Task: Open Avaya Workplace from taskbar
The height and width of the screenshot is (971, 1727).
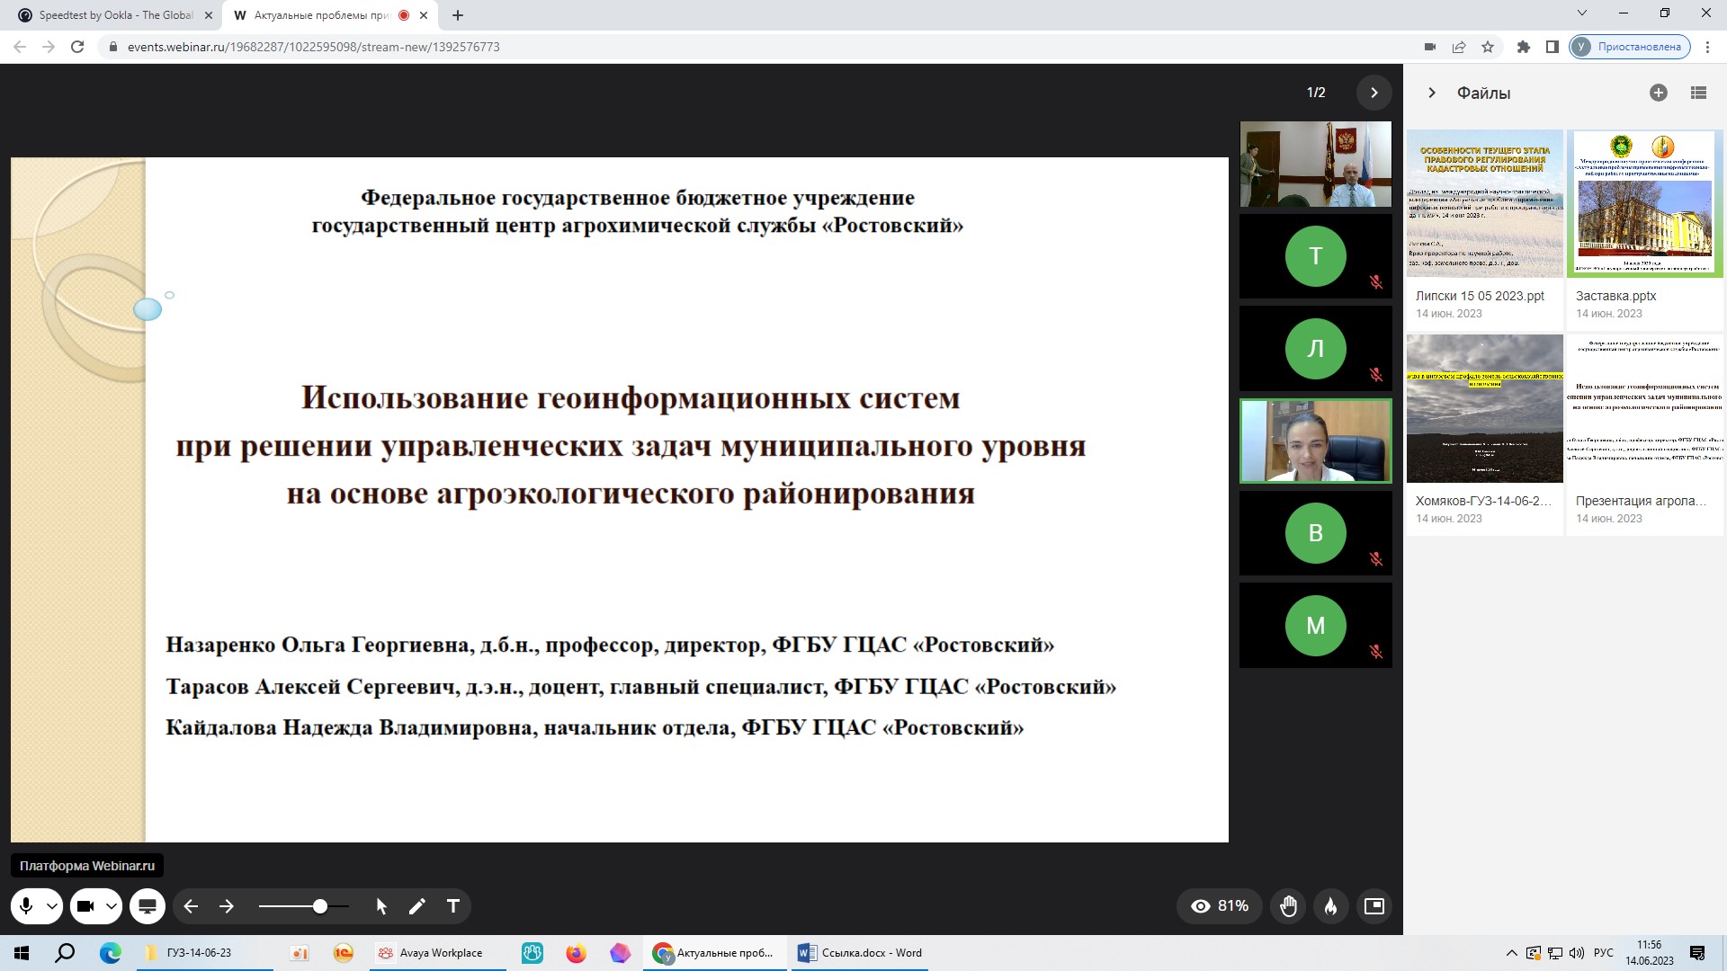Action: point(438,953)
